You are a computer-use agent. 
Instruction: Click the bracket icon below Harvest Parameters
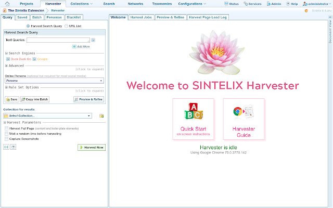pos(6,147)
